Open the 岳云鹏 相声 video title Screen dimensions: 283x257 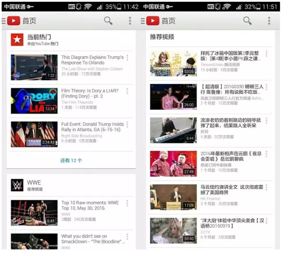[x=231, y=157]
